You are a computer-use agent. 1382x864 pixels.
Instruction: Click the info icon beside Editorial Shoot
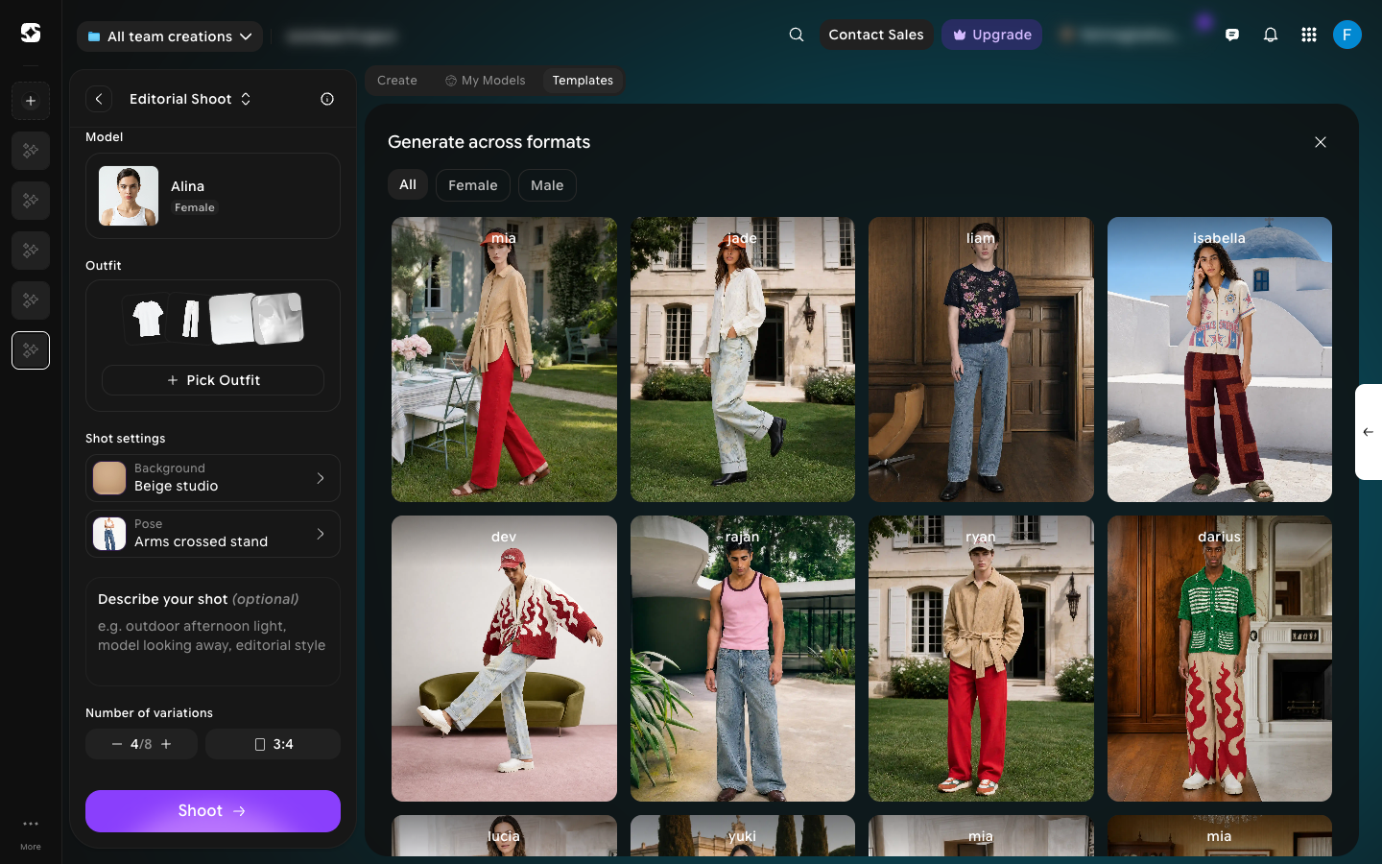coord(327,99)
